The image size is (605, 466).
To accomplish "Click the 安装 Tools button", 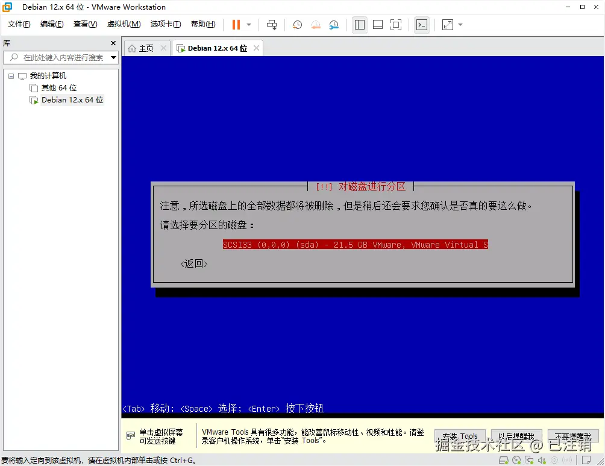I will coord(460,436).
